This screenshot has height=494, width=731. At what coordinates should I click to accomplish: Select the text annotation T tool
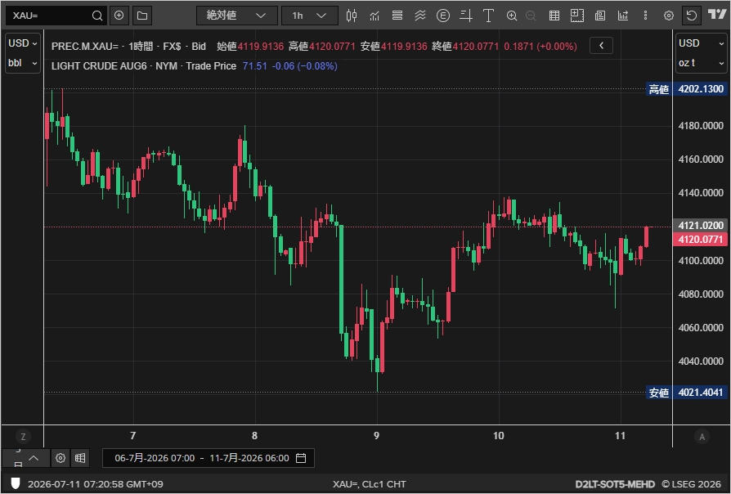coord(489,16)
